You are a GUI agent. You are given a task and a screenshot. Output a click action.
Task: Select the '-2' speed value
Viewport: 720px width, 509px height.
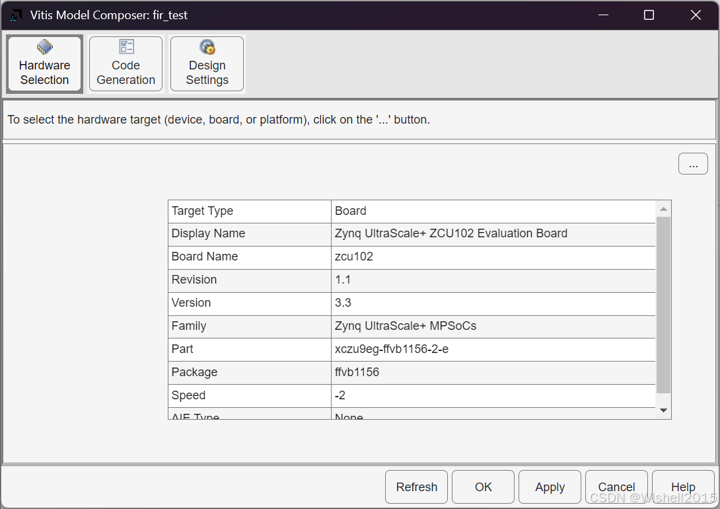coord(493,395)
